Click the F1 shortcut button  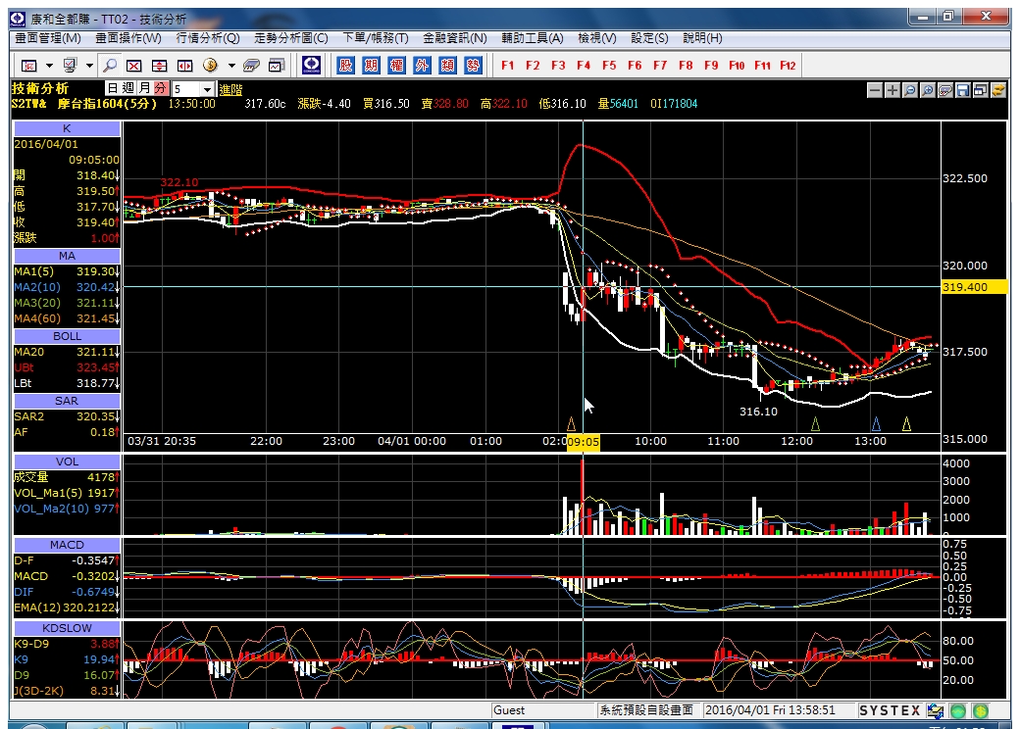tap(507, 65)
